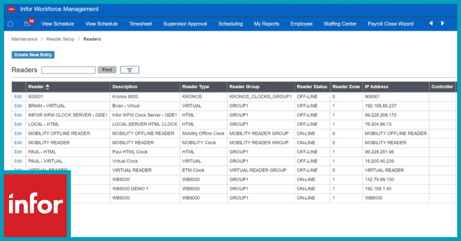Viewport: 461px width, 241px height.
Task: Select Paul HTML Clock description
Action: coord(130,152)
